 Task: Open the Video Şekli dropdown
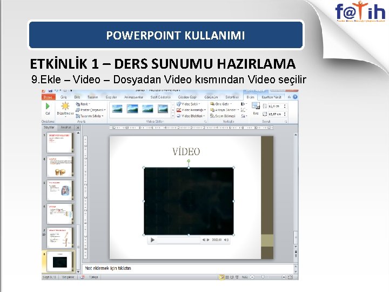[189, 104]
